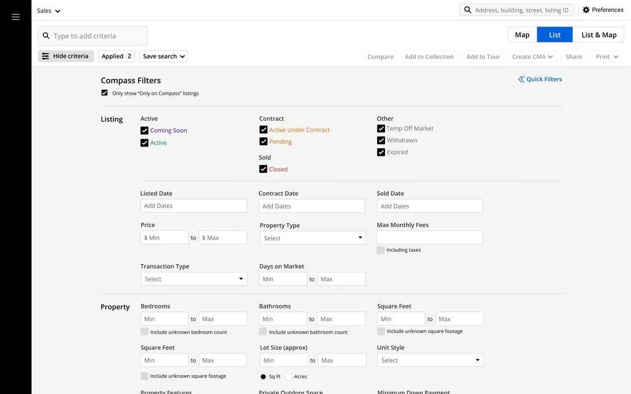Open the Property Type select
The width and height of the screenshot is (631, 394).
pos(312,238)
